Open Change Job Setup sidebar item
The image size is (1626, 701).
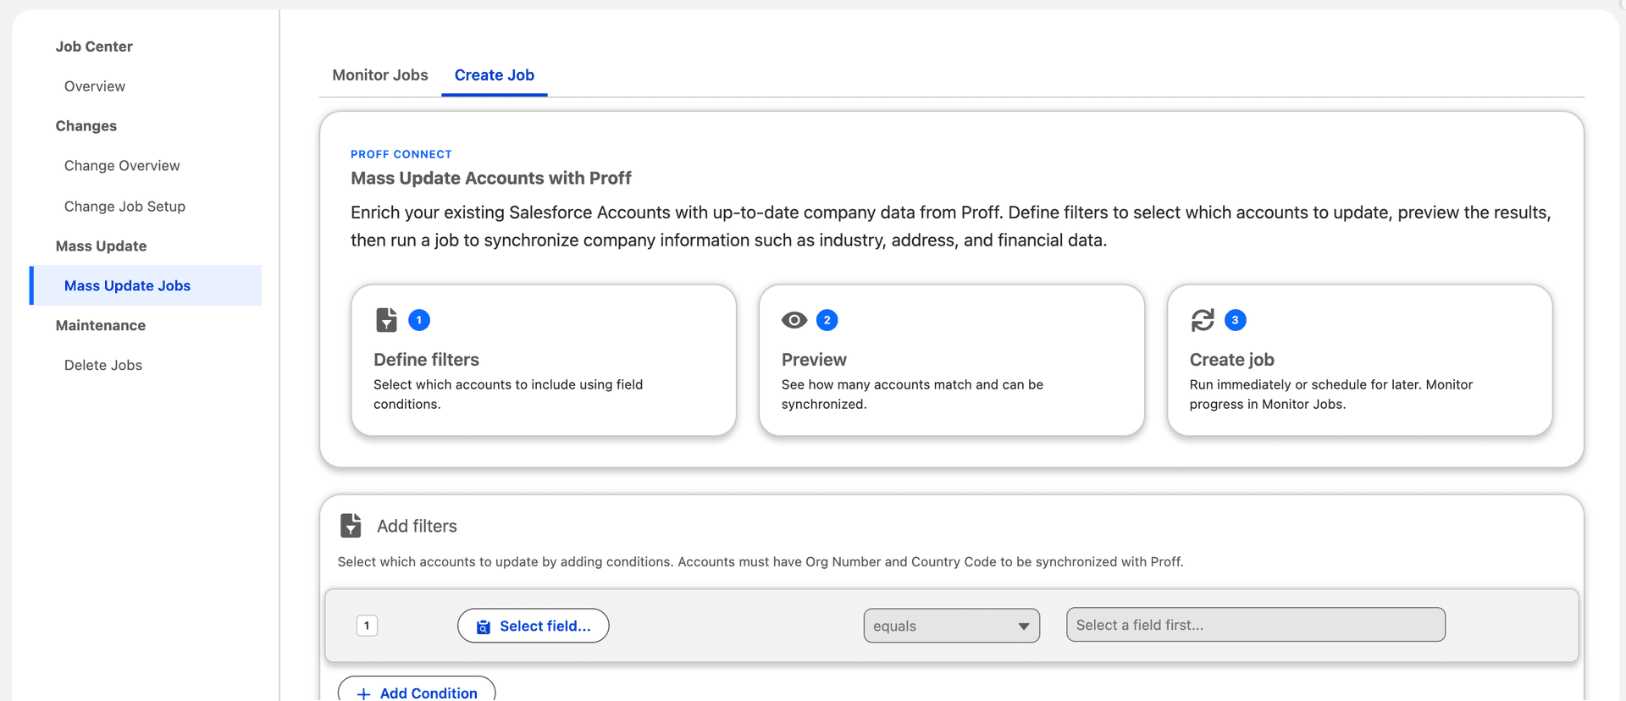point(124,207)
